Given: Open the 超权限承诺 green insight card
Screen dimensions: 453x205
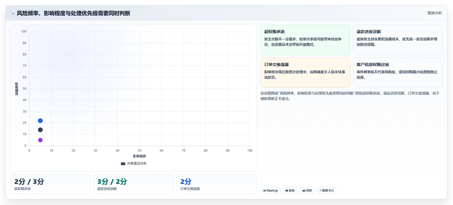Looking at the screenshot, I should point(305,40).
